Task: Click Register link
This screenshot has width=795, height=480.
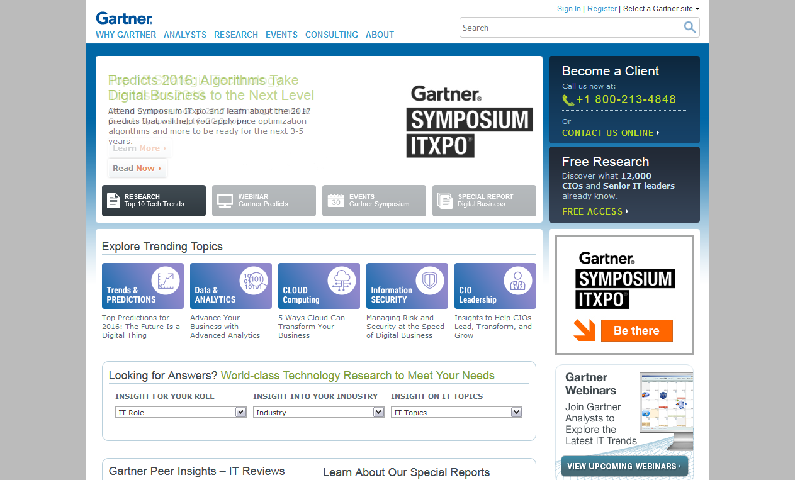Action: (602, 9)
